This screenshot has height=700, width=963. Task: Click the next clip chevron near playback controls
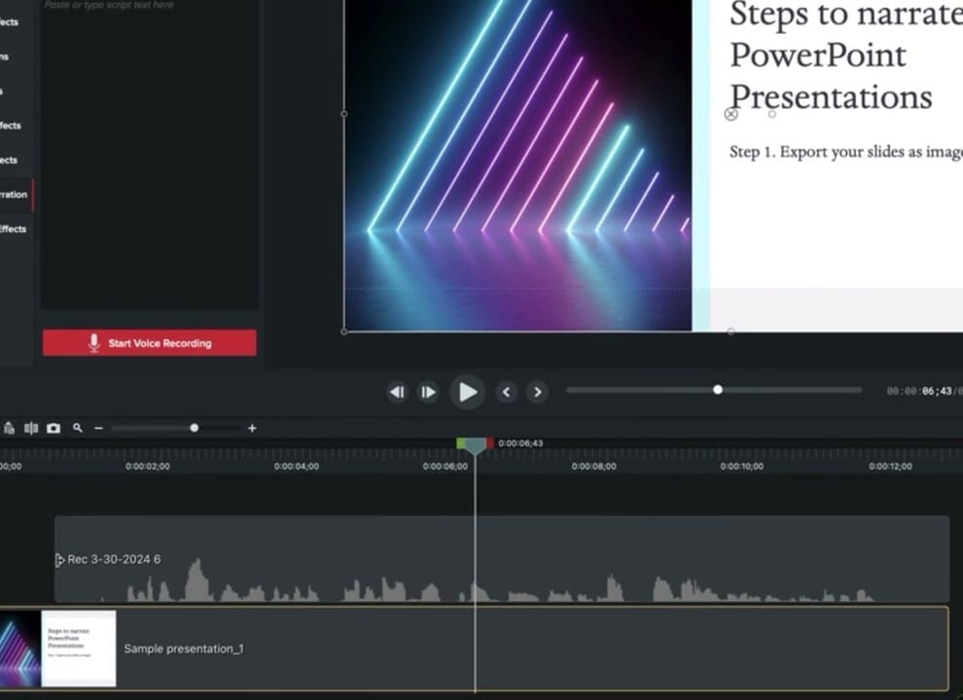coord(538,392)
